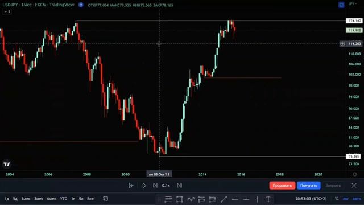Click 2014 on the time axis
The height and width of the screenshot is (205, 364).
point(202,174)
